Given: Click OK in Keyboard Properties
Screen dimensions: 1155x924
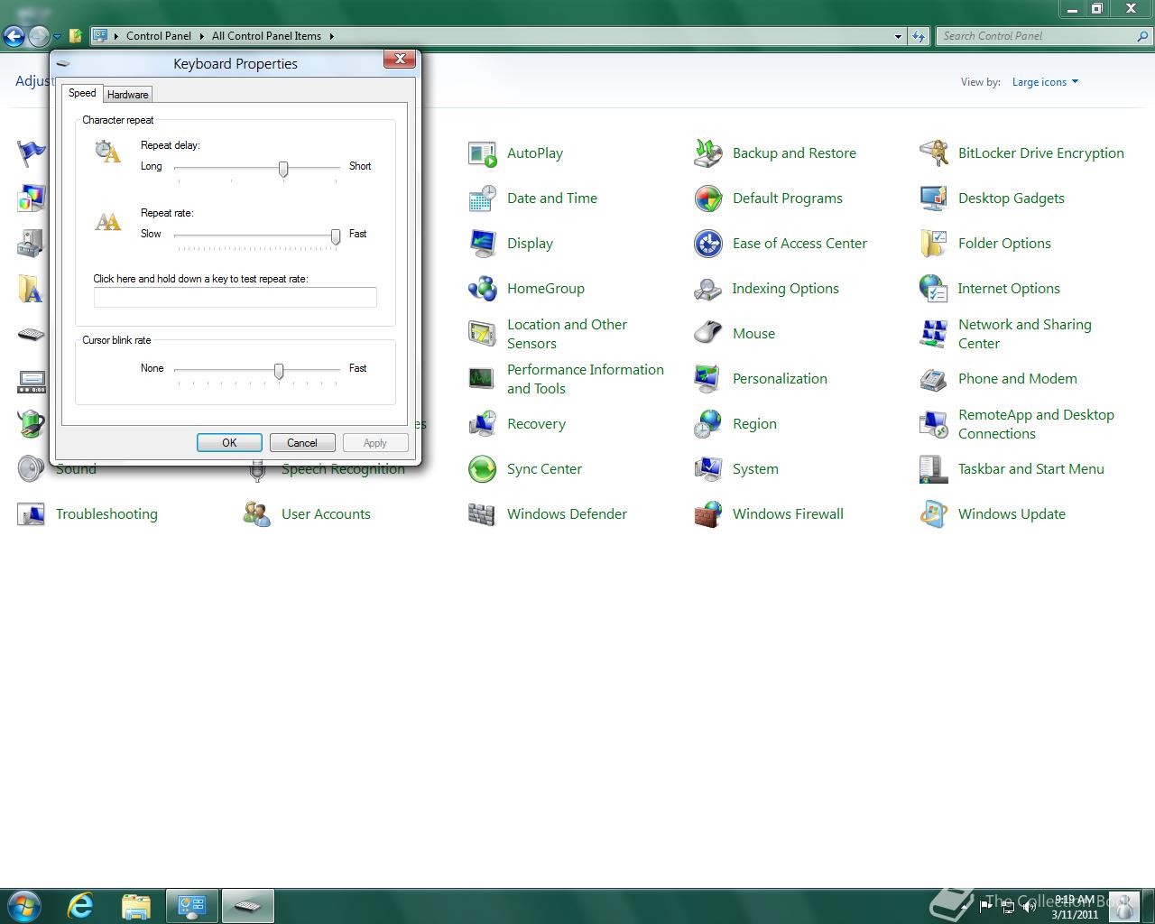Looking at the screenshot, I should [229, 443].
